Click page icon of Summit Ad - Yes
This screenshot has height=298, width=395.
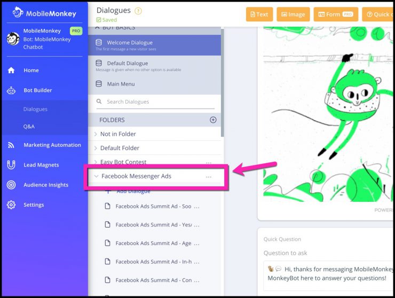[108, 224]
